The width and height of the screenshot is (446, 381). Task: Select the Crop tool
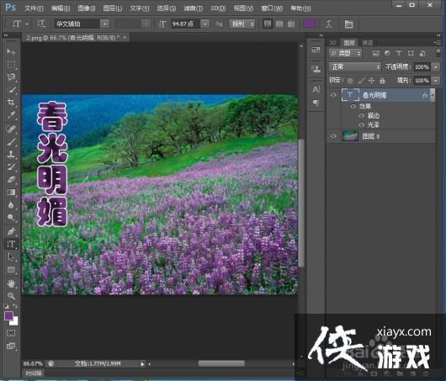point(11,103)
